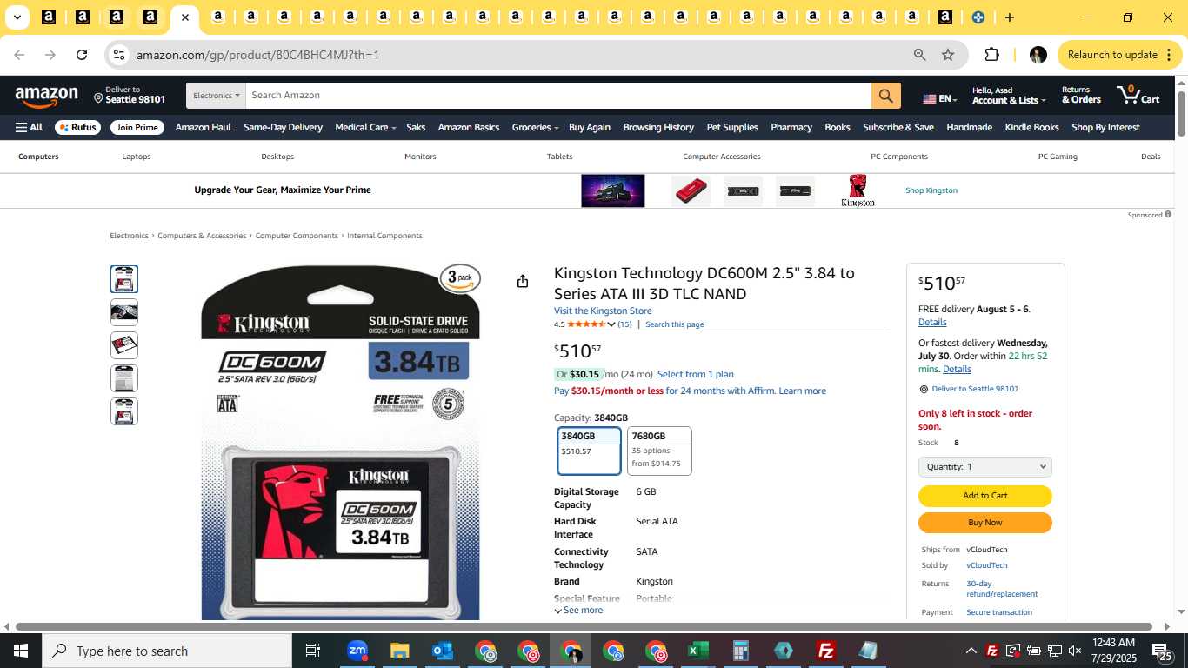Select the second product thumbnail
Image resolution: width=1188 pixels, height=668 pixels.
[x=124, y=312]
